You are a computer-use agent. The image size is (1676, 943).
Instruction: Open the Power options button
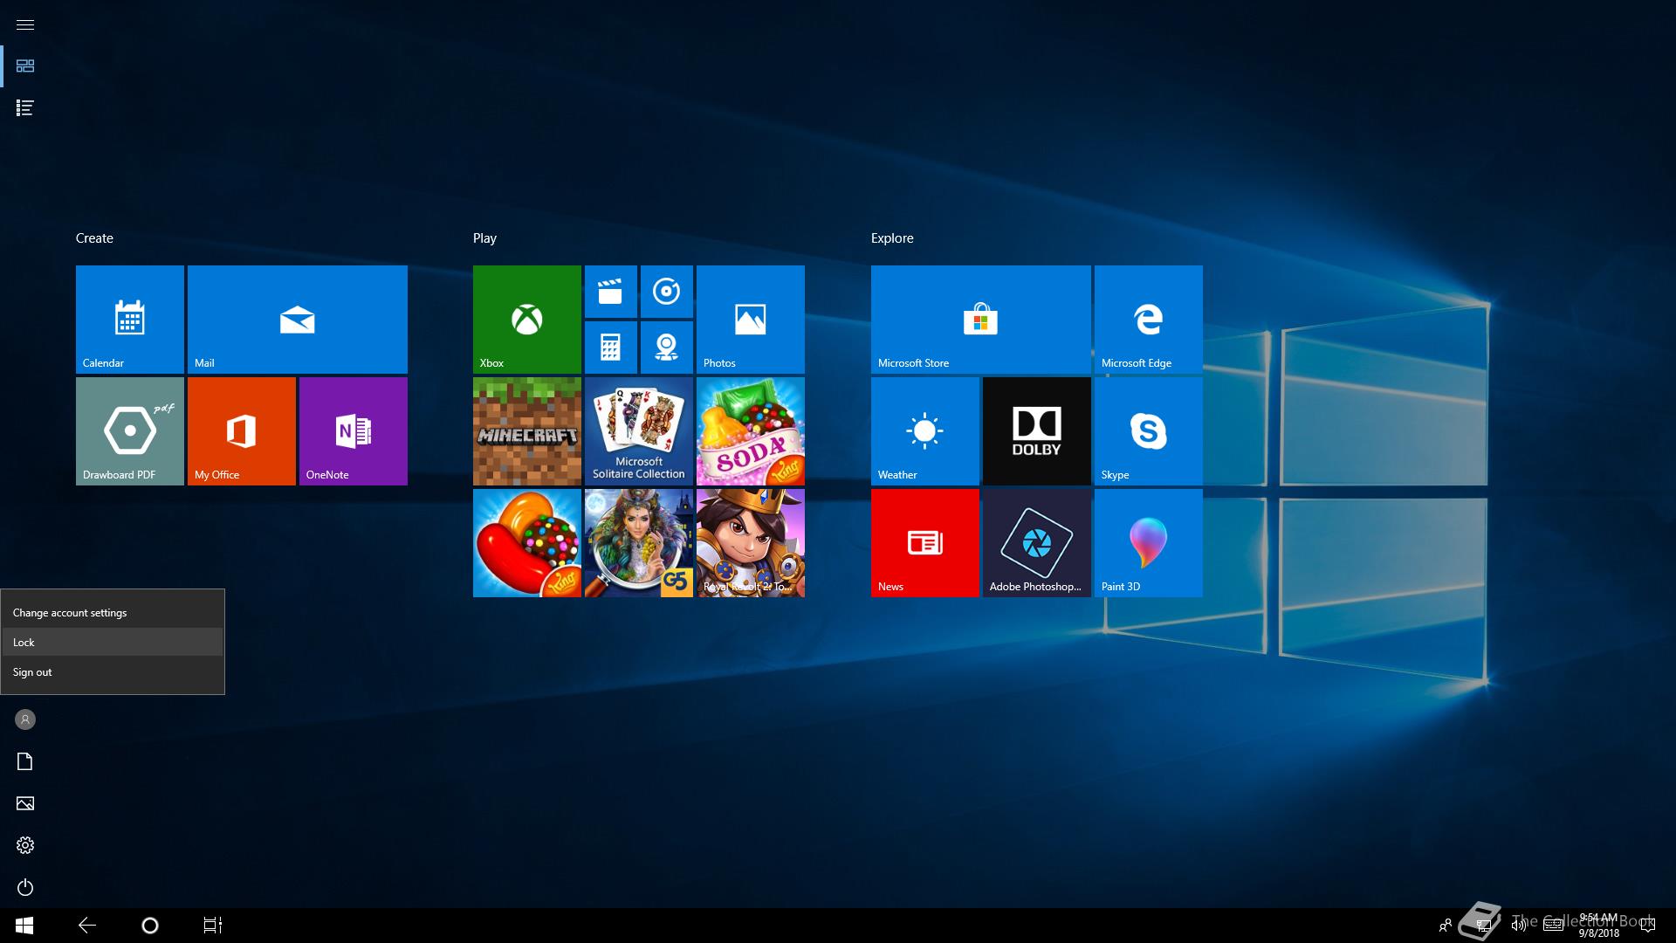(x=25, y=887)
